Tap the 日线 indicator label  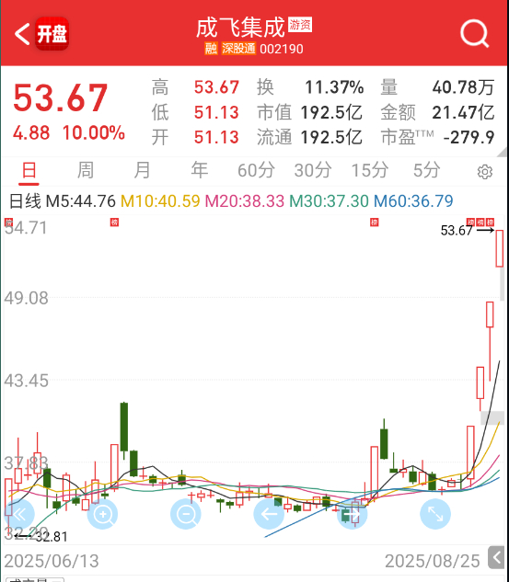click(x=25, y=201)
